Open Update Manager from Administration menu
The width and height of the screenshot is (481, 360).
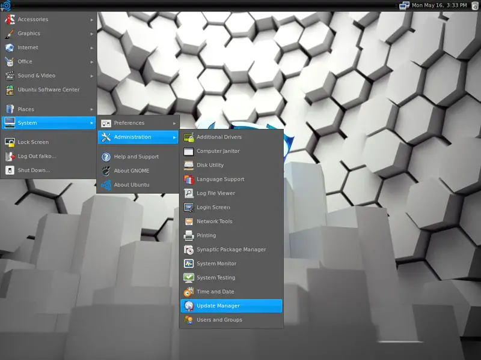pyautogui.click(x=231, y=306)
